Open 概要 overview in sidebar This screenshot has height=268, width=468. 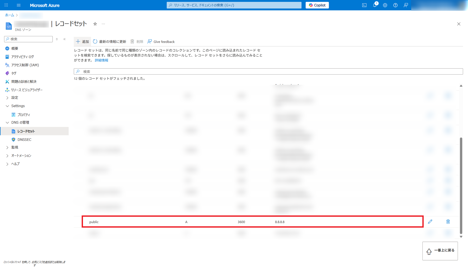pos(15,48)
